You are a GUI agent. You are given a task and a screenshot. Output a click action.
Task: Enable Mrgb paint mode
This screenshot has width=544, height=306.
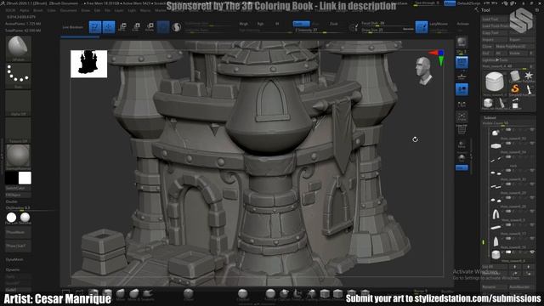click(x=244, y=24)
